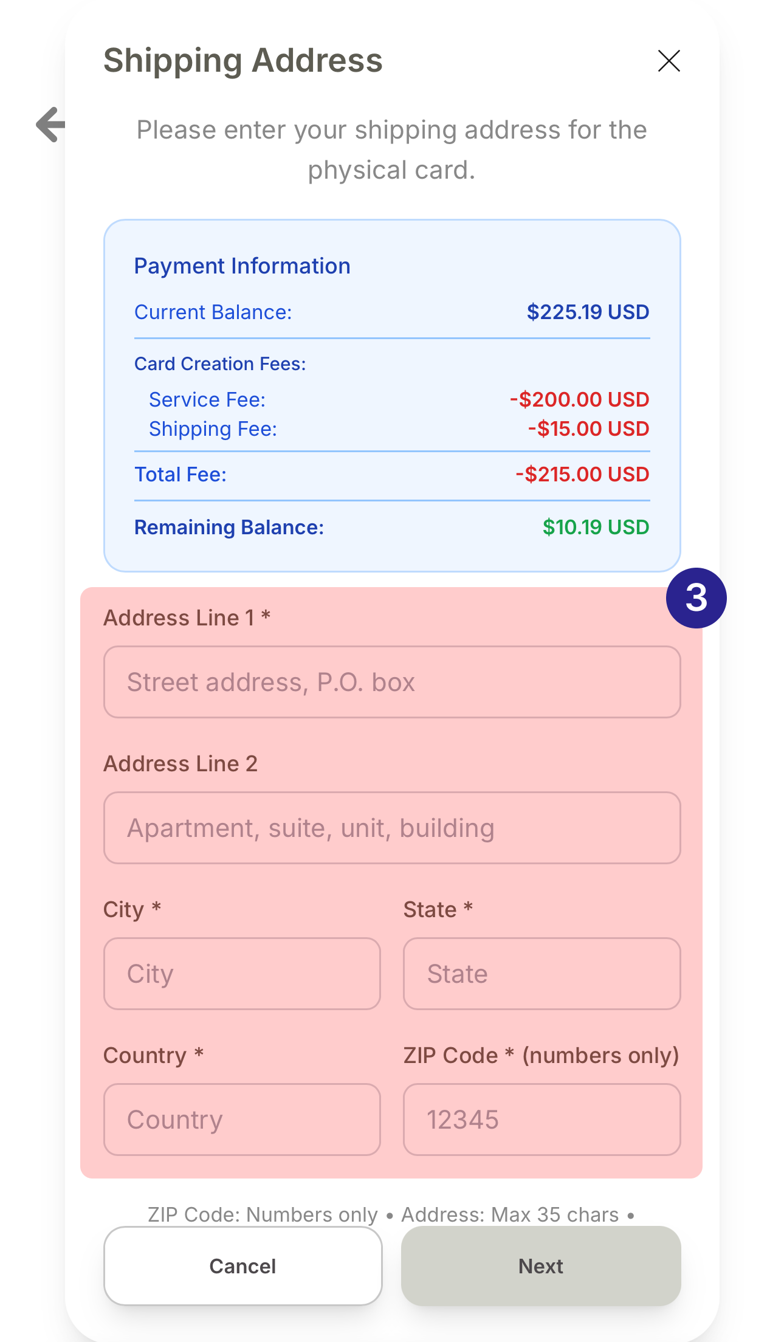Focus the Country input field
Image resolution: width=784 pixels, height=1342 pixels.
coord(242,1120)
